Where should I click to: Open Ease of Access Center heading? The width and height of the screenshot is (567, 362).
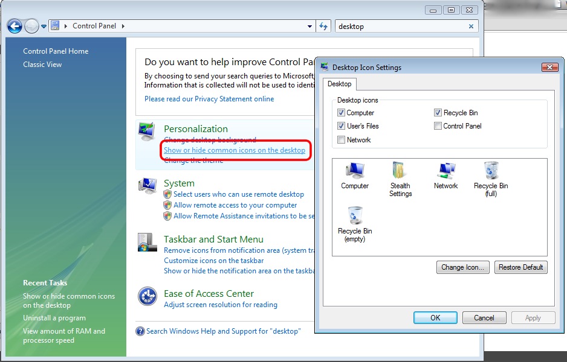click(209, 293)
